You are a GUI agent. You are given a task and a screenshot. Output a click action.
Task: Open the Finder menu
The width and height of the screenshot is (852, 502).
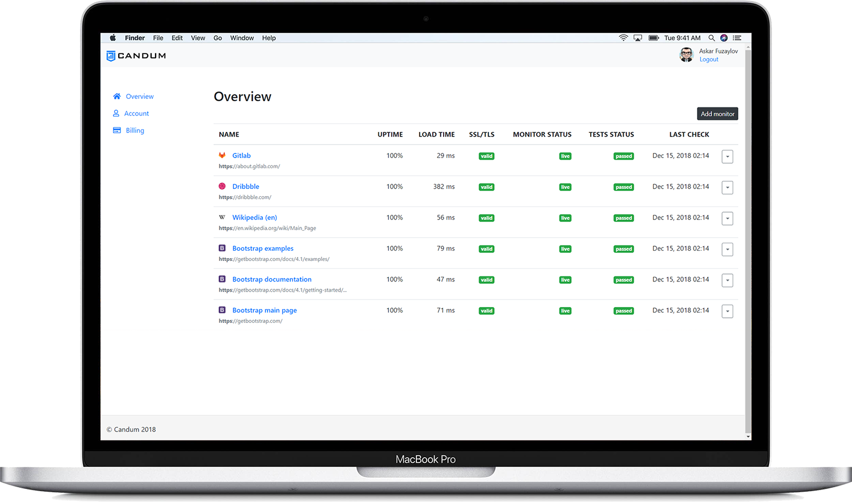135,38
